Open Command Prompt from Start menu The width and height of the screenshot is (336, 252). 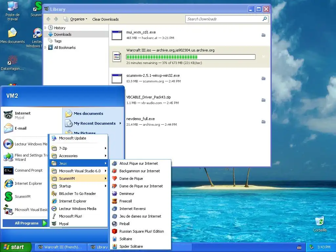coord(25,171)
